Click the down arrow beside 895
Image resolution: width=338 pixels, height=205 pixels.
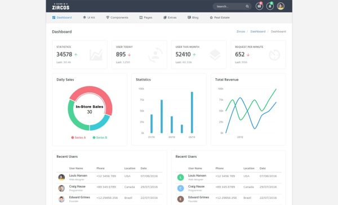pyautogui.click(x=130, y=55)
